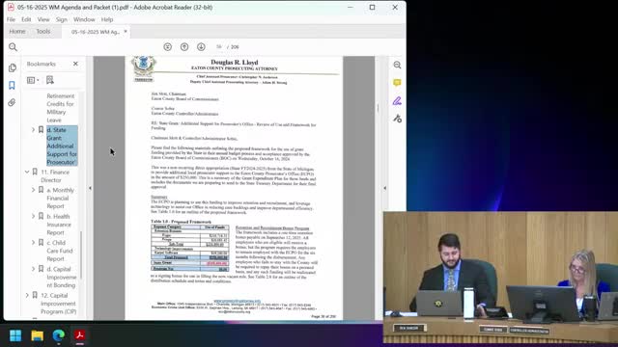Select the d. Capital Improvement Bonding bookmark

61,277
